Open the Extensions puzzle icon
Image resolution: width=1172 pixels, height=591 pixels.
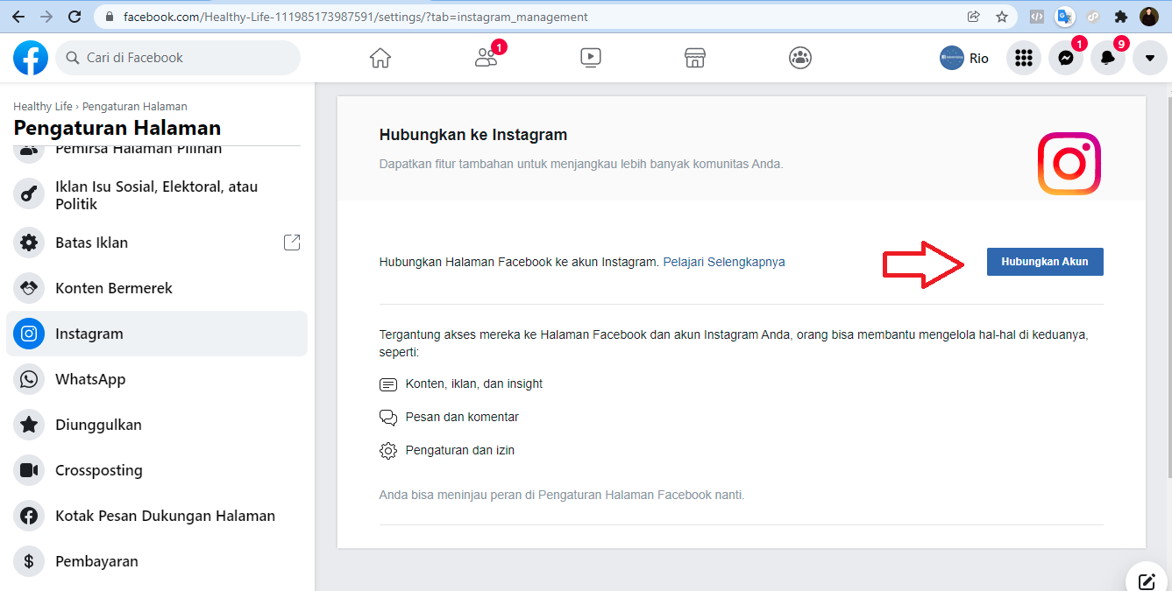pyautogui.click(x=1120, y=16)
